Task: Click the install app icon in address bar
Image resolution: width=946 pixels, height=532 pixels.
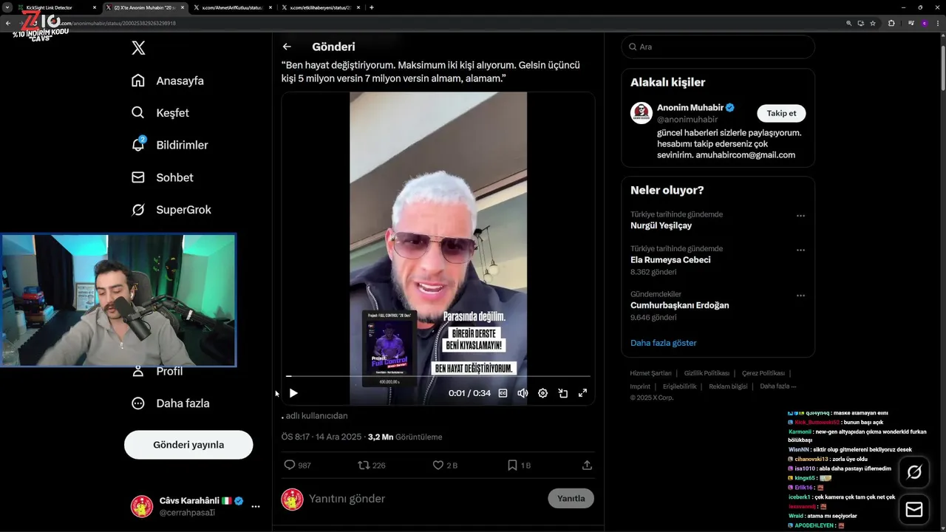Action: click(x=861, y=23)
